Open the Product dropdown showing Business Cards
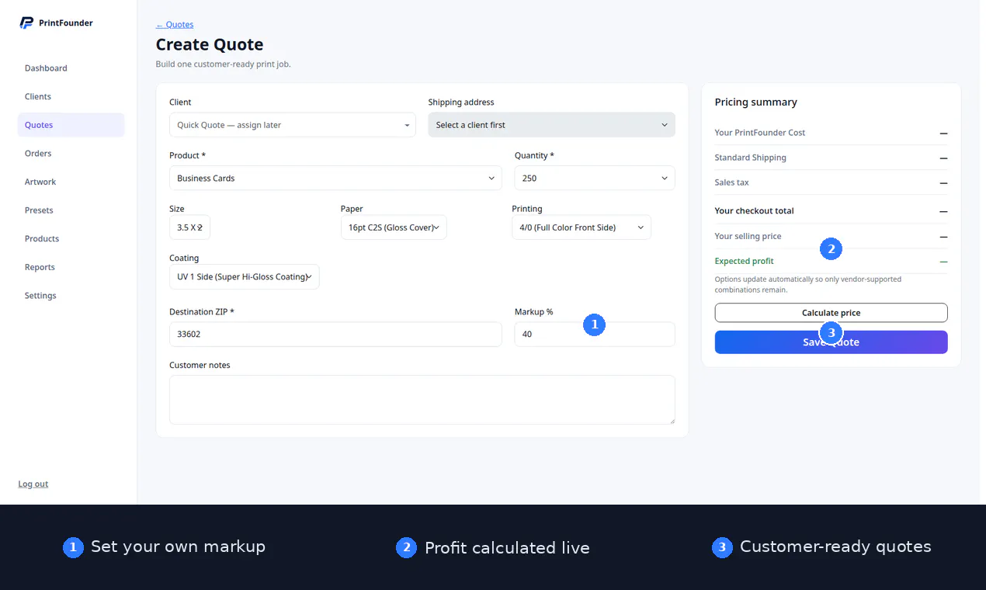The image size is (986, 590). [x=335, y=178]
